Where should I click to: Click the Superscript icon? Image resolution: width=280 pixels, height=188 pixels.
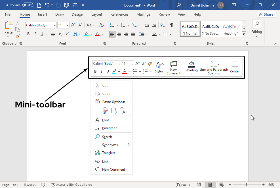[67, 34]
